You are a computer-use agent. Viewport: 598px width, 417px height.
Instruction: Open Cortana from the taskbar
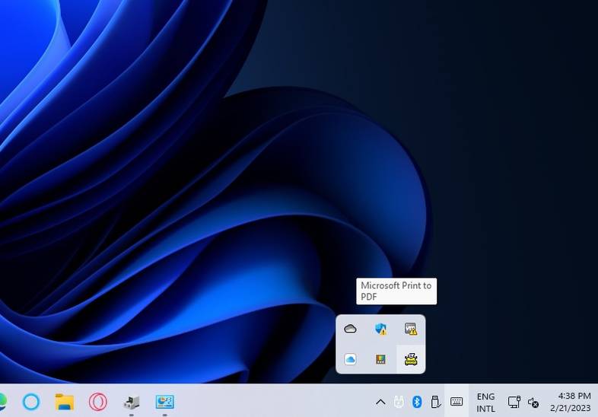click(31, 401)
